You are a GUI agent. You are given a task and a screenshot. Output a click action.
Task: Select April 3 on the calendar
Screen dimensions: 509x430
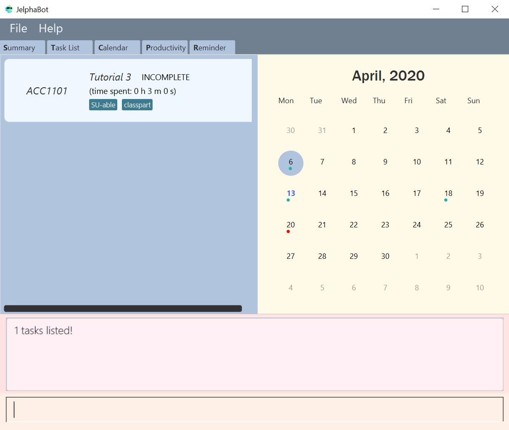click(x=417, y=130)
